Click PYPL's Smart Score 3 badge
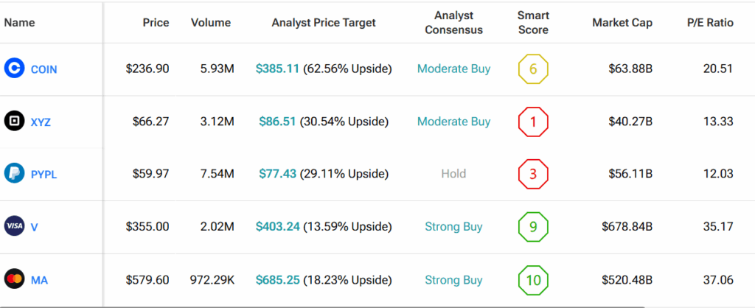The height and width of the screenshot is (308, 755). pyautogui.click(x=533, y=174)
